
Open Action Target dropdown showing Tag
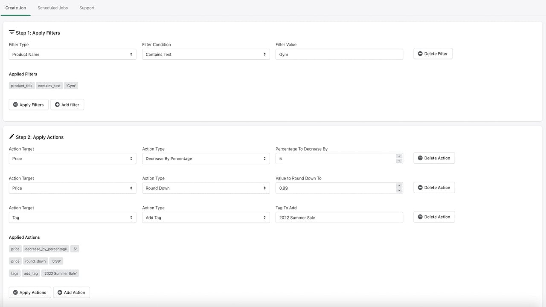pyautogui.click(x=73, y=217)
